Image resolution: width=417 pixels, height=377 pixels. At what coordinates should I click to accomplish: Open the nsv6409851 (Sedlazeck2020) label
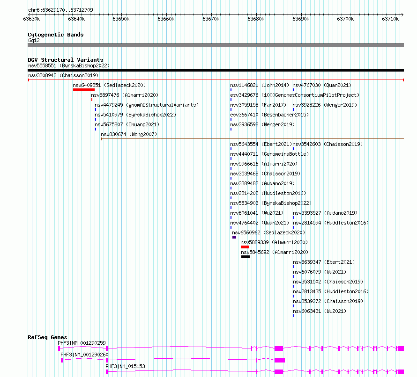[109, 85]
